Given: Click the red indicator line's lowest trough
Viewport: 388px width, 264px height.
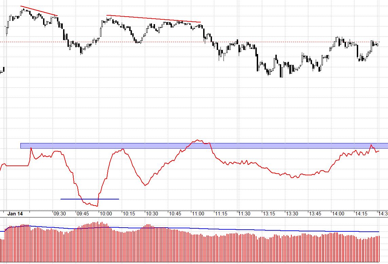Looking at the screenshot, I should point(97,206).
